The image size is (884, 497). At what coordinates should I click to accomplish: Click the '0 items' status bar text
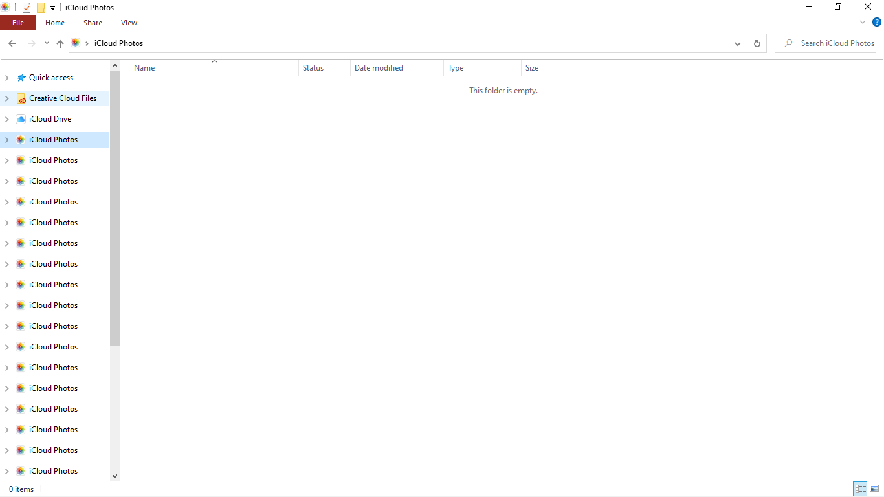(21, 489)
